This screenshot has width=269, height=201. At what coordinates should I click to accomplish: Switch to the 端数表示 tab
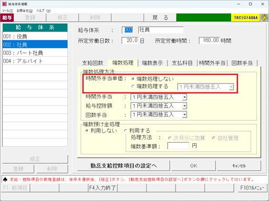point(152,63)
